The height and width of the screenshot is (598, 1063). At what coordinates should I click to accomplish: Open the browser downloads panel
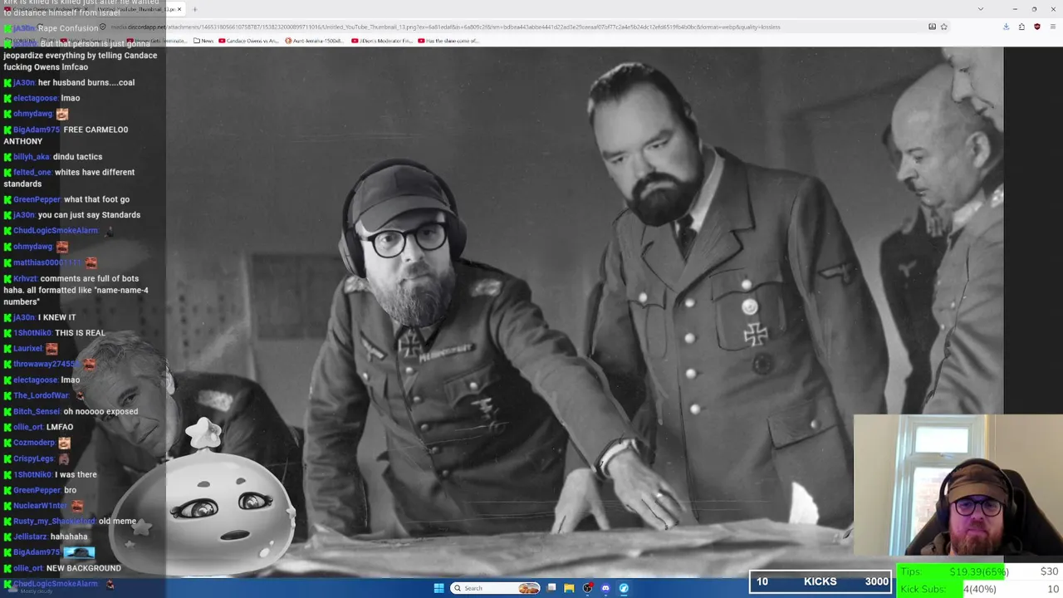coord(1007,27)
